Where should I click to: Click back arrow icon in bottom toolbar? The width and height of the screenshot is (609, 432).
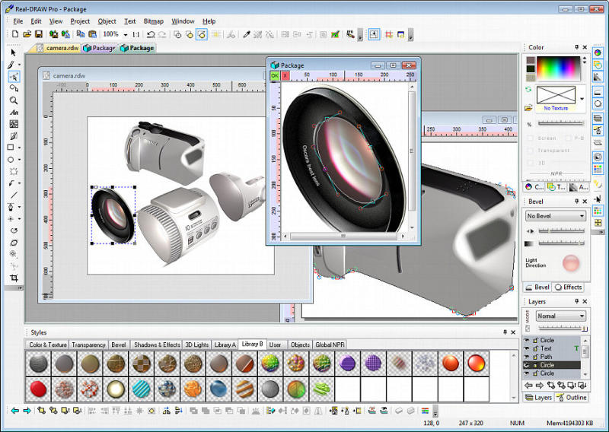(15, 411)
